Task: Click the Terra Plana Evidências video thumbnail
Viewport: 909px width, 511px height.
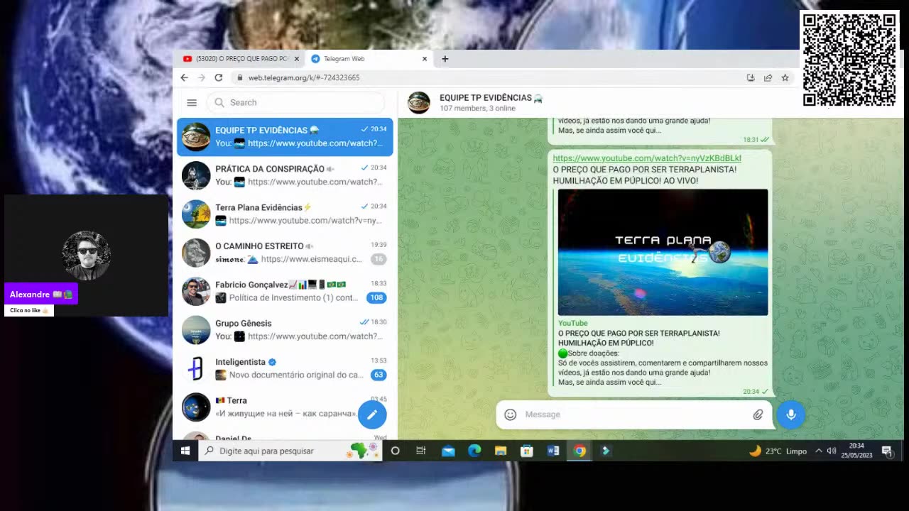Action: [x=663, y=252]
